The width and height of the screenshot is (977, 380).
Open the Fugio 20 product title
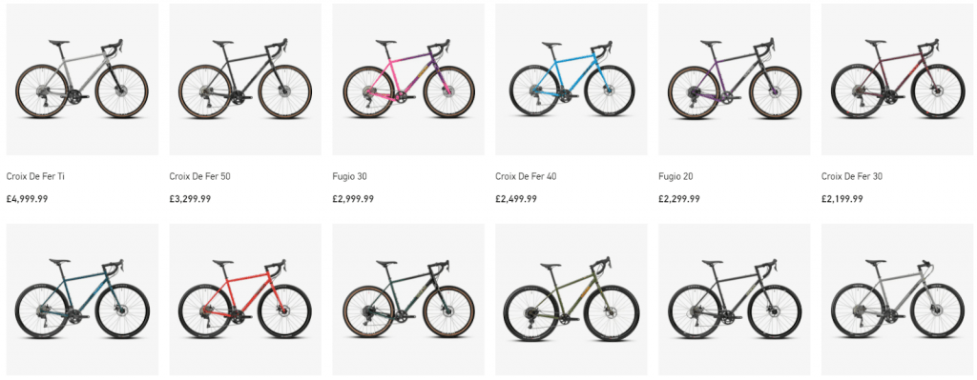pos(676,176)
